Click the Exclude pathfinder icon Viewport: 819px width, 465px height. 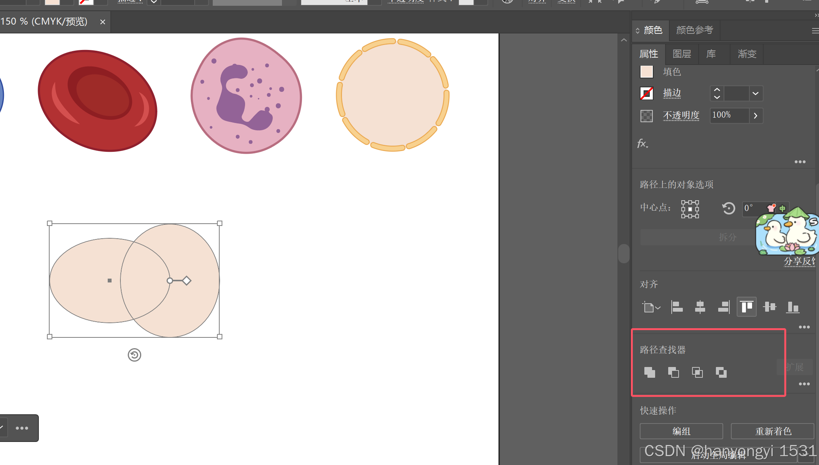coord(721,372)
